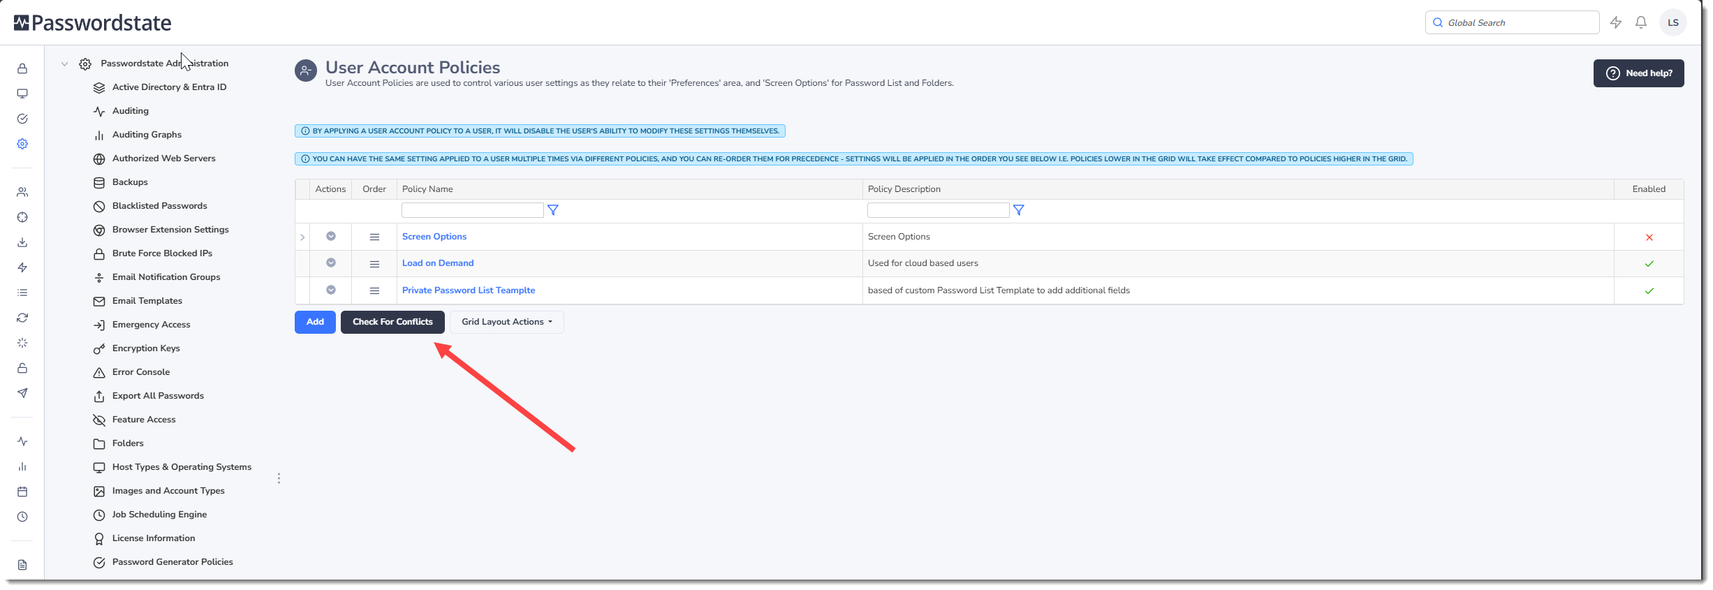
Task: Open Encryption Keys menu item
Action: tap(146, 348)
